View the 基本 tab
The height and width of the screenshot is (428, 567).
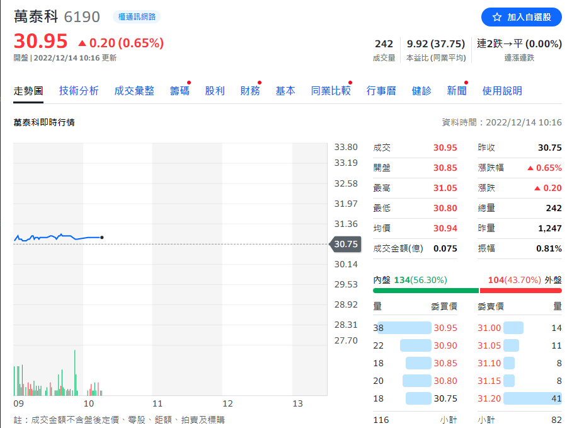click(x=285, y=91)
